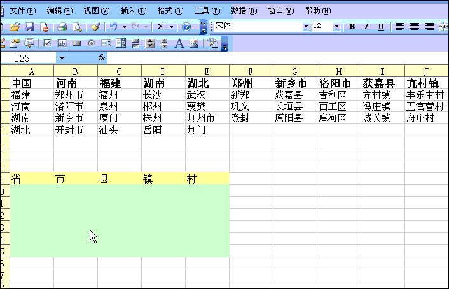Screen dimensions: 449x289
Task: Undo the last action
Action: 114,27
